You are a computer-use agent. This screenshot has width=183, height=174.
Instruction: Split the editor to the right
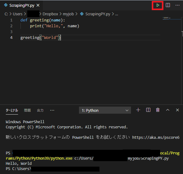(x=168, y=5)
